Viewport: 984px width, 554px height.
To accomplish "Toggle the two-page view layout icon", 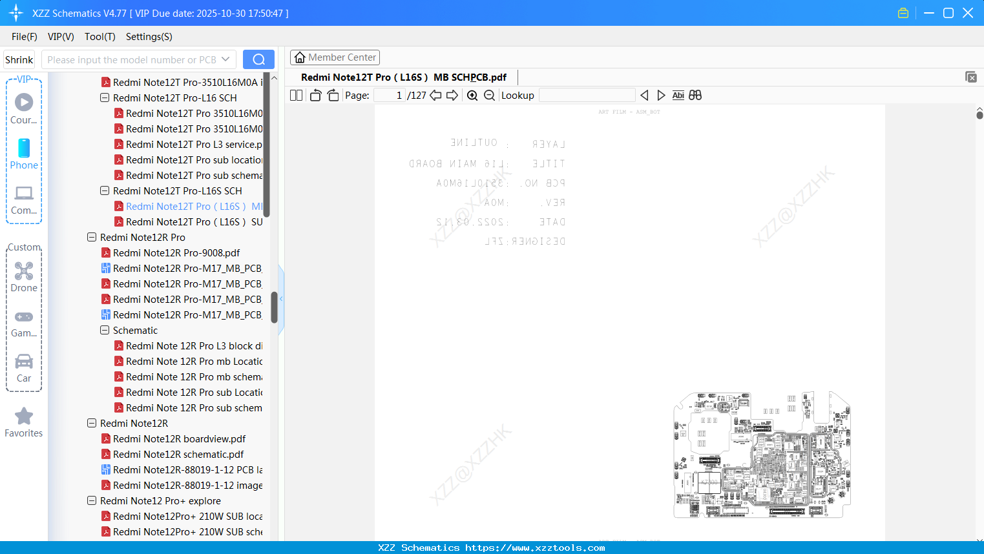I will [x=297, y=95].
